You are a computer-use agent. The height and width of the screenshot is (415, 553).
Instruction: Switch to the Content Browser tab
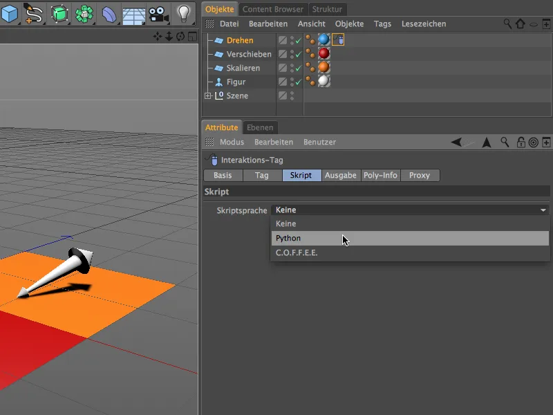coord(272,9)
